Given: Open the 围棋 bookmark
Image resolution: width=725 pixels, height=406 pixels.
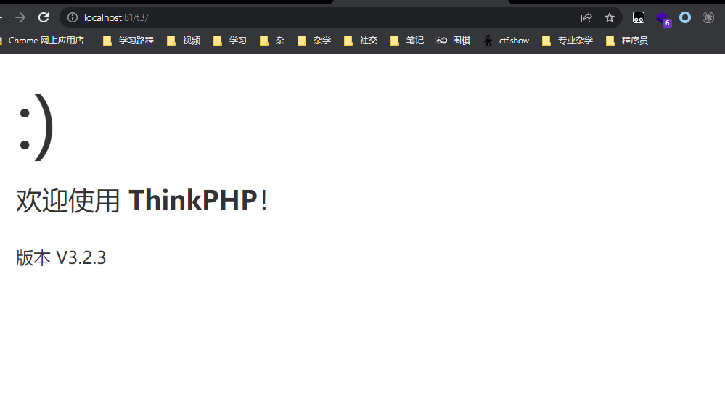Looking at the screenshot, I should tap(453, 41).
